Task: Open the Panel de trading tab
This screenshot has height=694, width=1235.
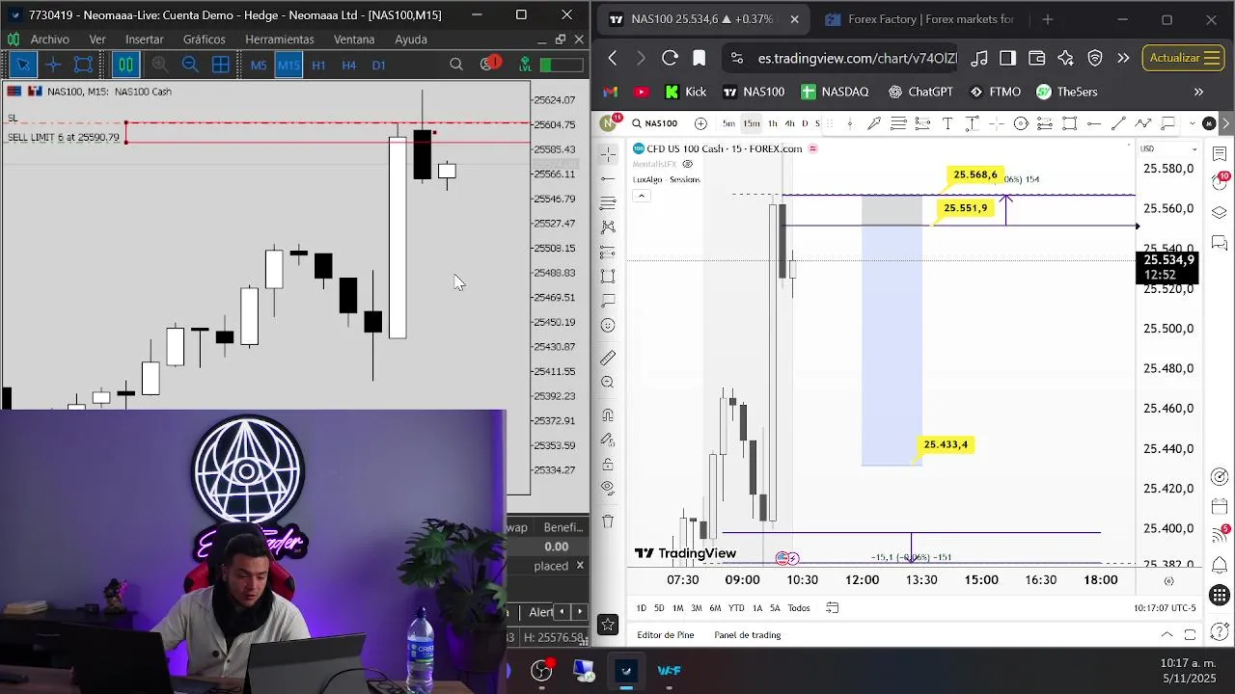Action: coord(747,635)
